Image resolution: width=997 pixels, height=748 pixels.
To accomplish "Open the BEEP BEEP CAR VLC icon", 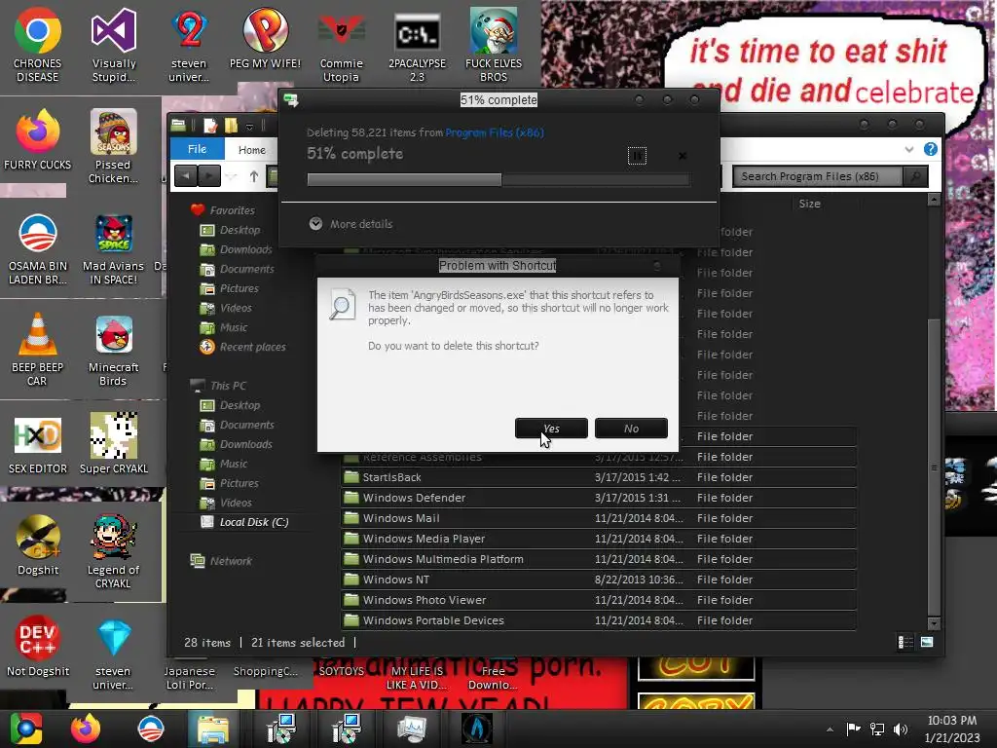I will click(x=38, y=349).
